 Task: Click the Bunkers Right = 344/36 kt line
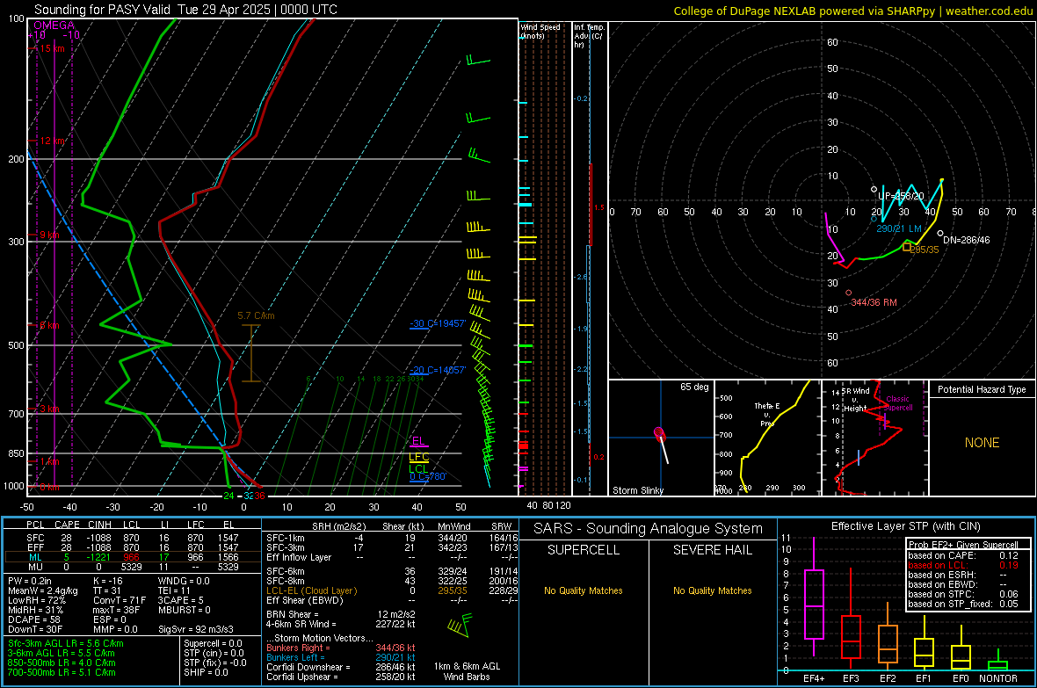341,648
